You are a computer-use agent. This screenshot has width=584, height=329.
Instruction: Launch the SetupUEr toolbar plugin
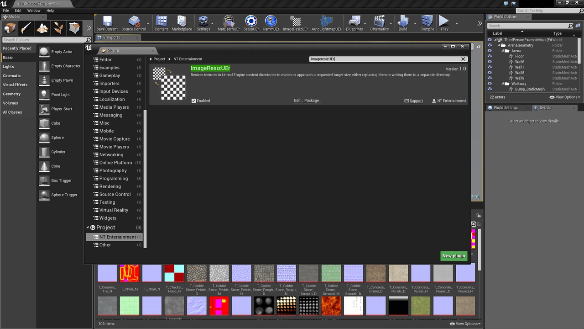(251, 23)
